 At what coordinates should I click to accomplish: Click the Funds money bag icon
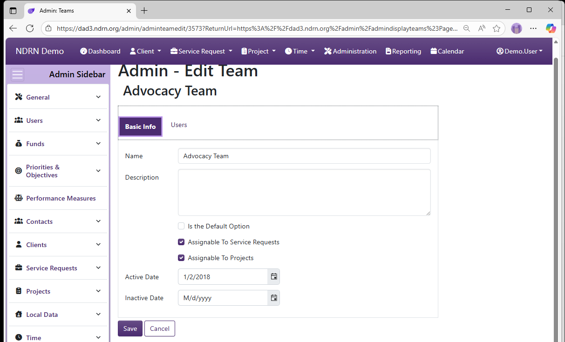tap(19, 144)
